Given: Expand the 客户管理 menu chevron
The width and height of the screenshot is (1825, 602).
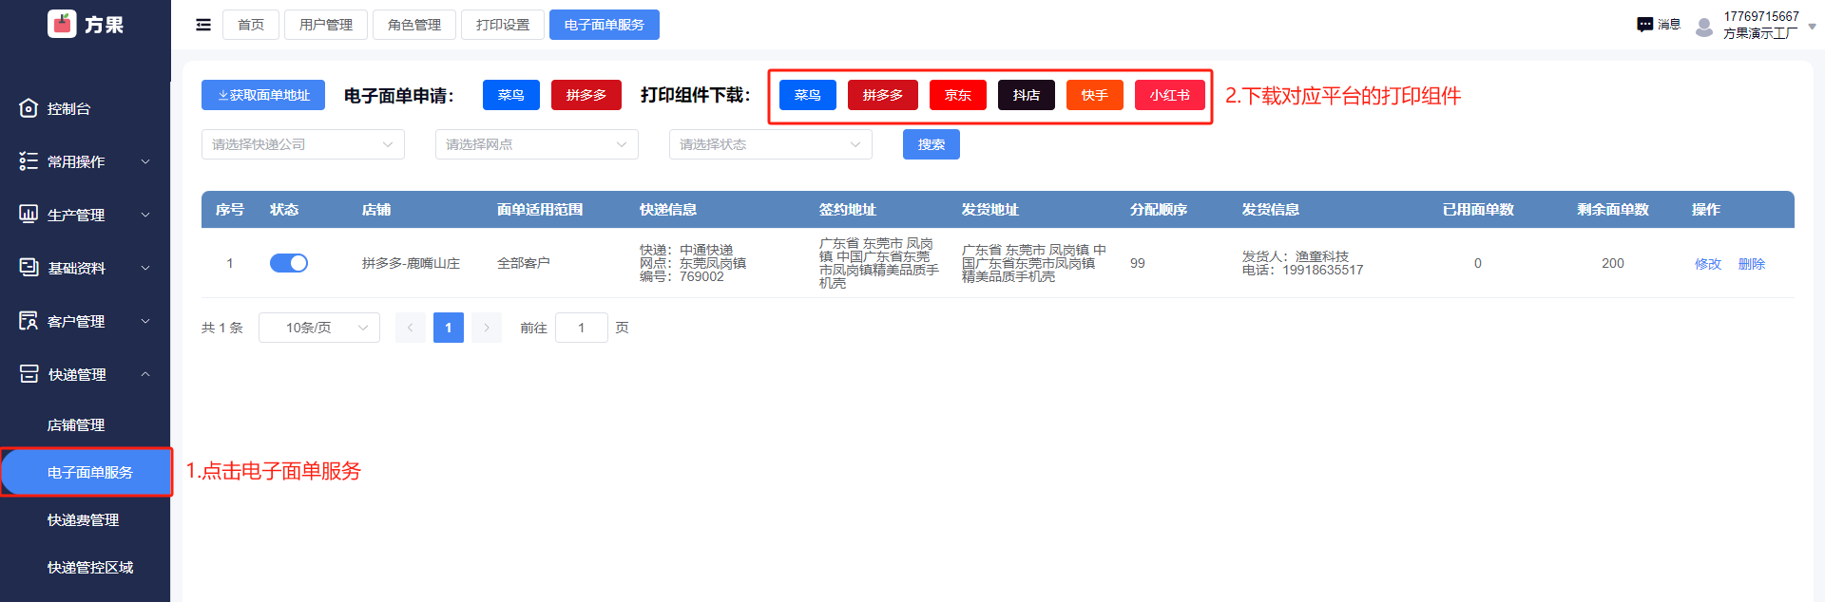Looking at the screenshot, I should pyautogui.click(x=145, y=321).
